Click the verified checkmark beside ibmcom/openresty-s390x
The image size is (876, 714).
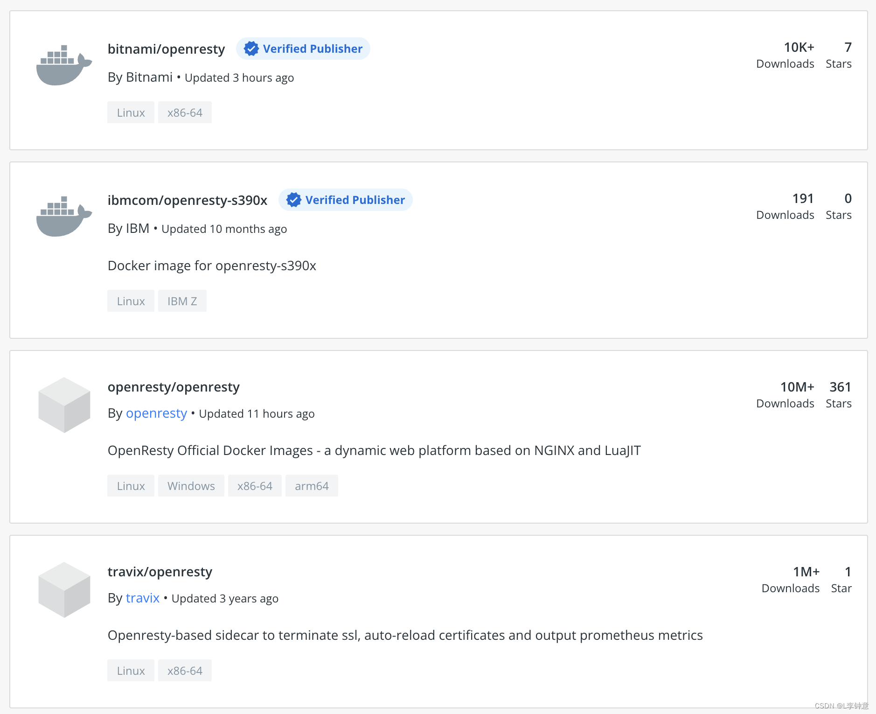pos(294,200)
